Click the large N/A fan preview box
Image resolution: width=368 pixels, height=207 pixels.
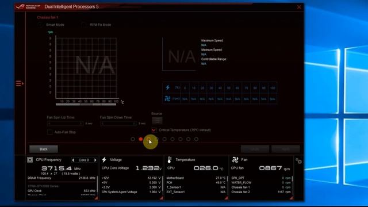click(180, 54)
